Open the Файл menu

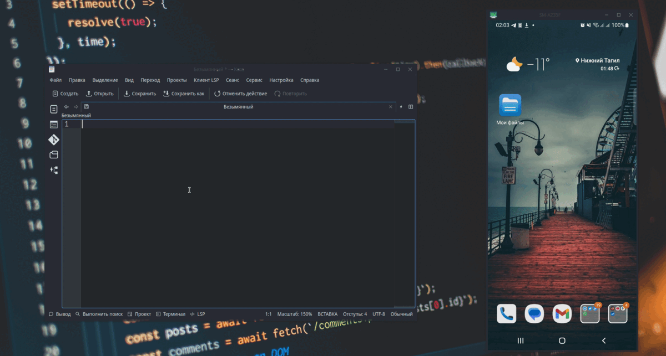[x=56, y=80]
